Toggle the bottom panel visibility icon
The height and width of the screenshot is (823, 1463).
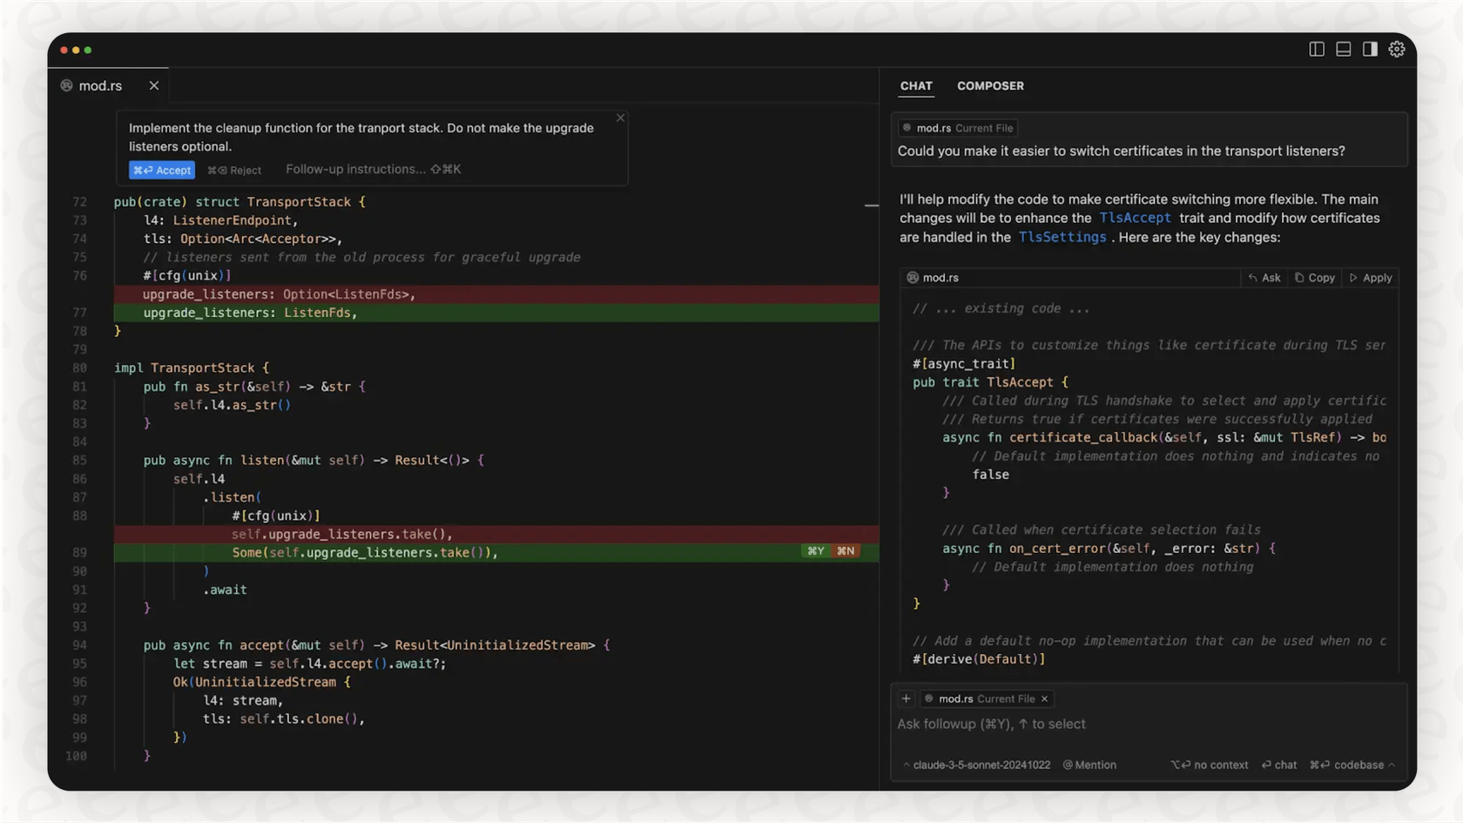tap(1343, 49)
